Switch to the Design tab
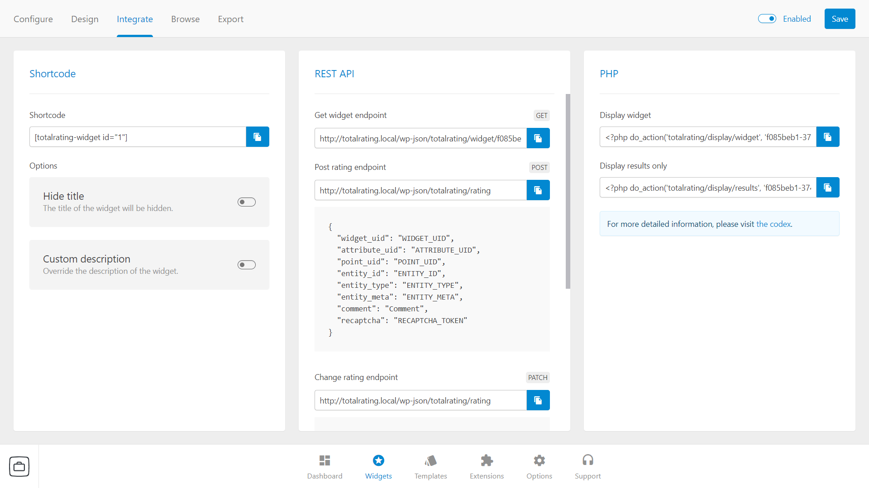 (x=85, y=19)
